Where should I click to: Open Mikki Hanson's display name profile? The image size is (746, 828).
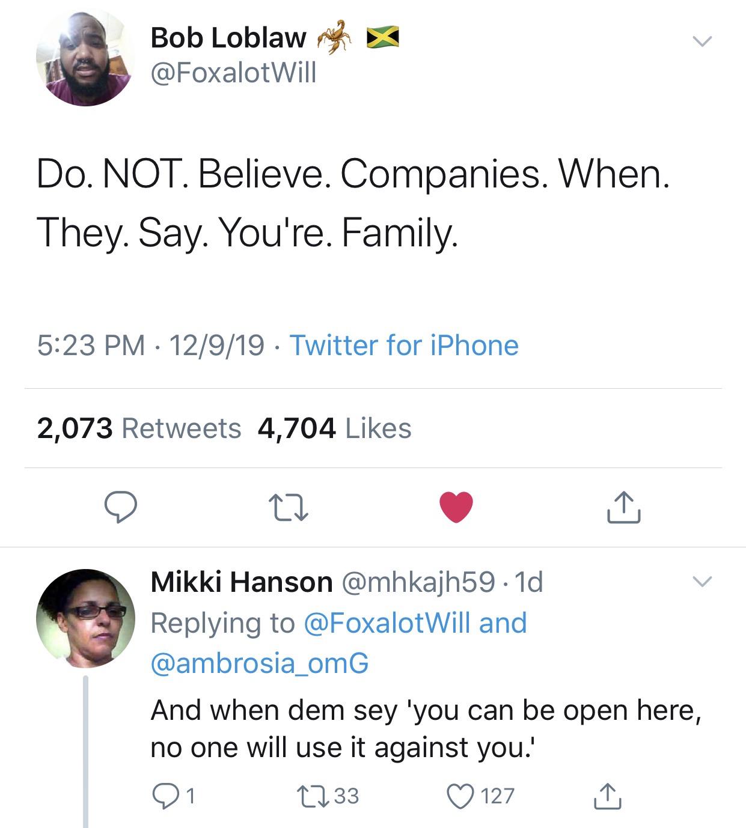coord(241,582)
